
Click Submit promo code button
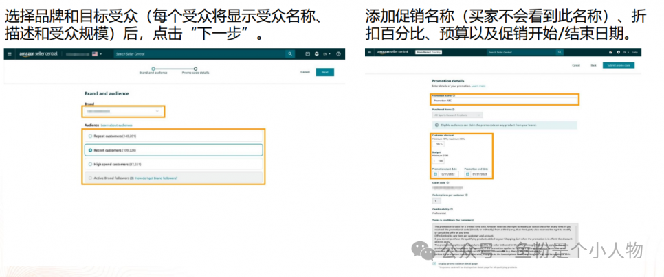[x=619, y=65]
